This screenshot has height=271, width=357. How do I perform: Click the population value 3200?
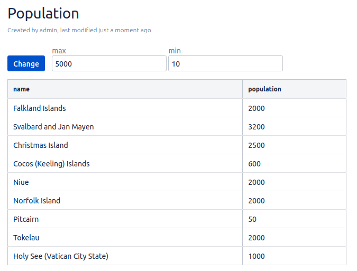coord(257,127)
